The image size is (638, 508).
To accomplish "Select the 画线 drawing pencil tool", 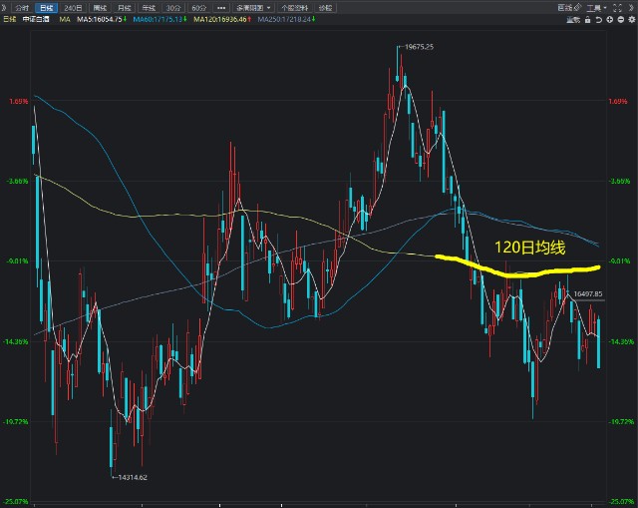I will (568, 7).
